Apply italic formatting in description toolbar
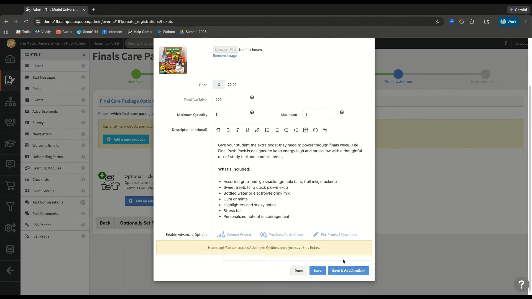 (x=237, y=130)
